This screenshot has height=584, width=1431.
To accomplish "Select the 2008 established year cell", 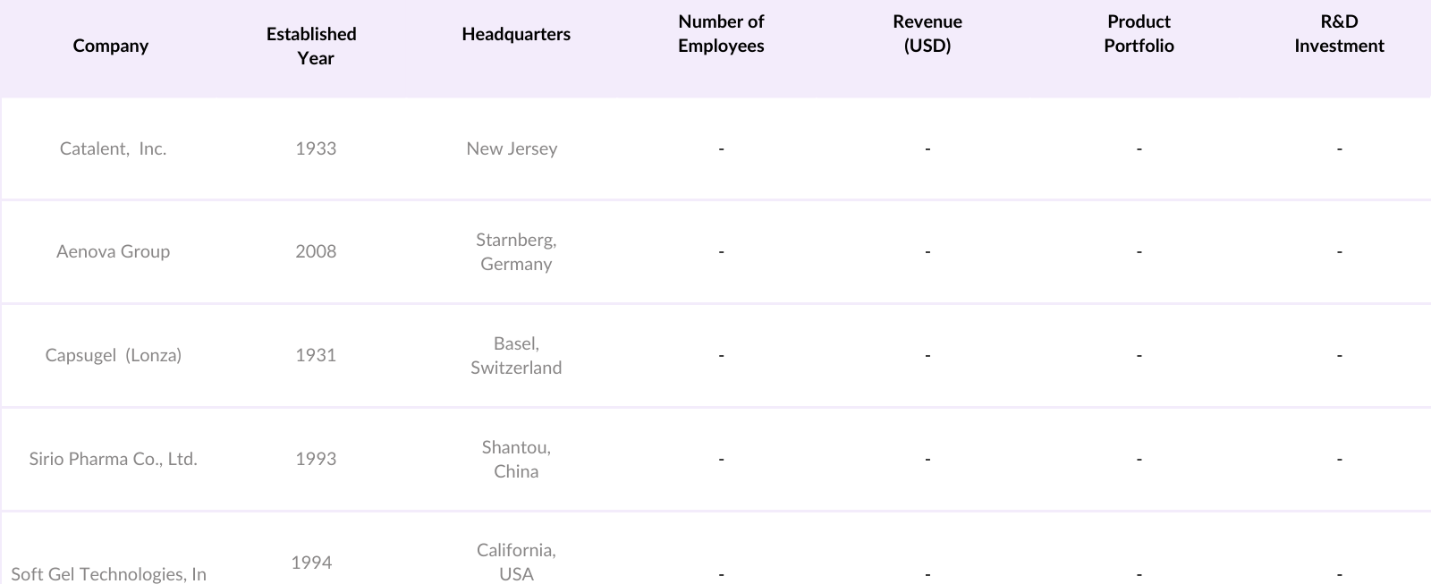I will pyautogui.click(x=316, y=251).
